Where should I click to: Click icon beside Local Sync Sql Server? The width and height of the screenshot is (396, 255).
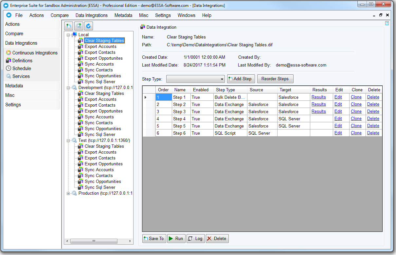pos(81,82)
